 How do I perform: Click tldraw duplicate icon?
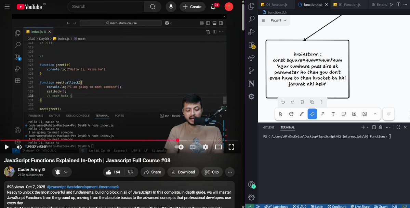pyautogui.click(x=312, y=102)
